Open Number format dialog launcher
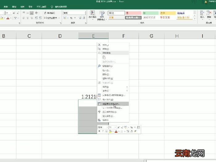This screenshot has height=162, width=216. 85,23
